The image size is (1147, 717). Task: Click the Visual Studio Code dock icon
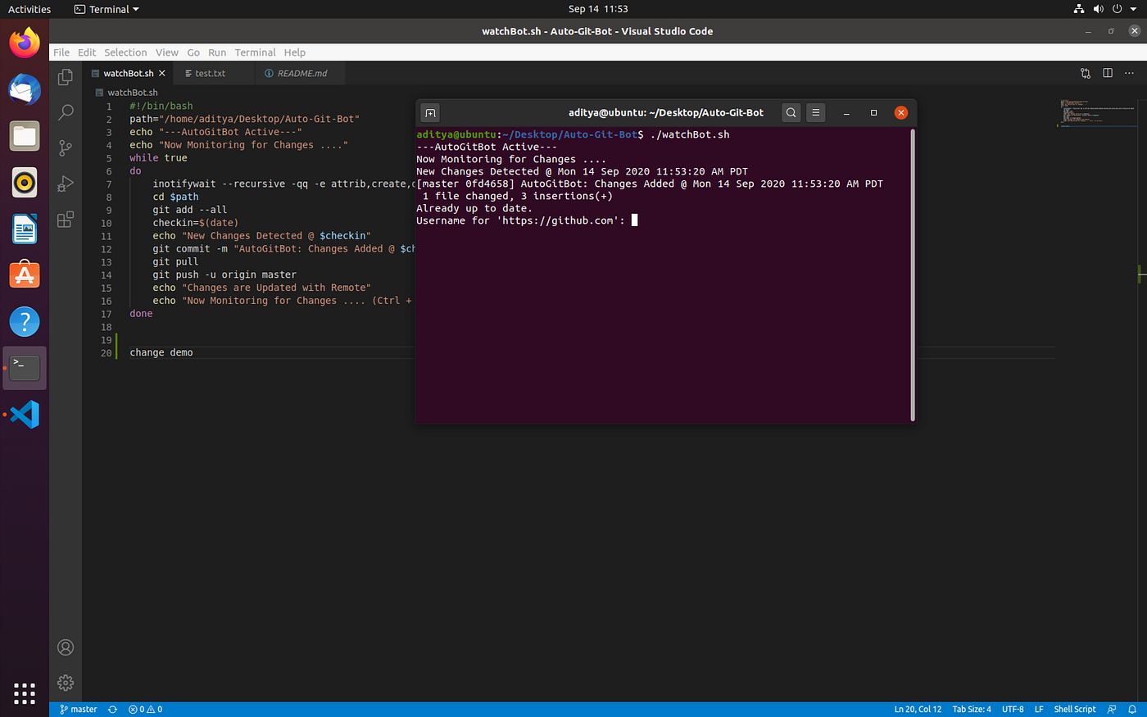(x=25, y=415)
